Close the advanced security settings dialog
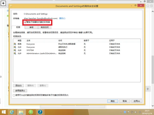The width and height of the screenshot is (154, 115). 141,5
